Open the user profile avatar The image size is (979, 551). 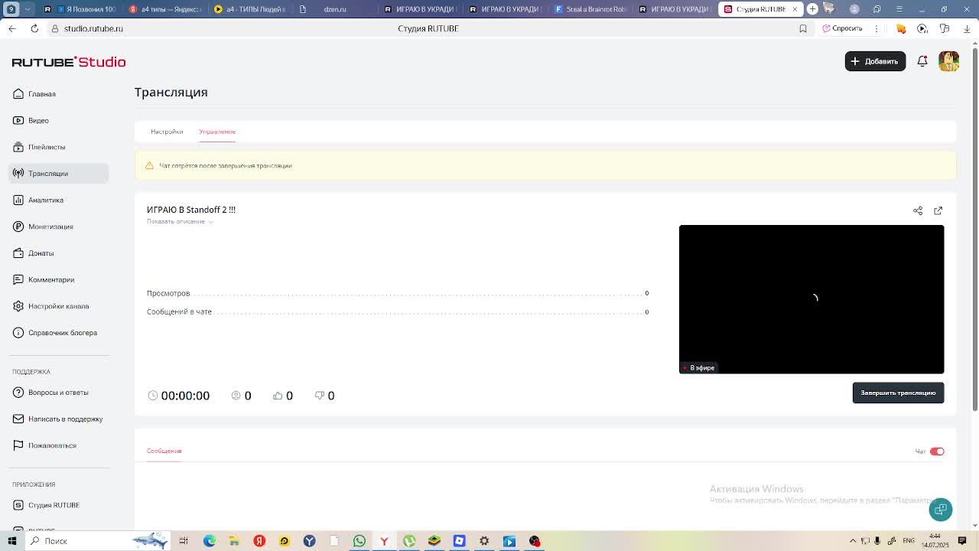949,61
